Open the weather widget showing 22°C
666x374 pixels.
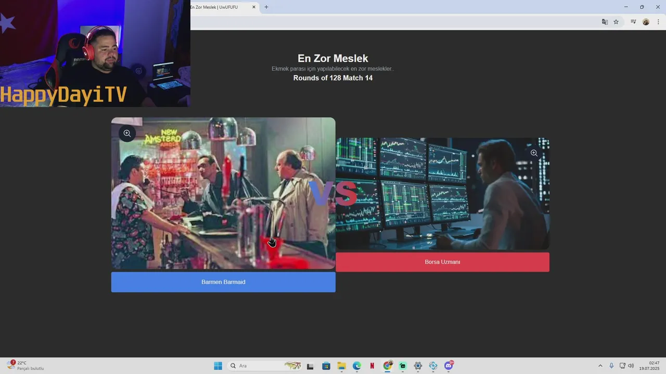point(25,366)
